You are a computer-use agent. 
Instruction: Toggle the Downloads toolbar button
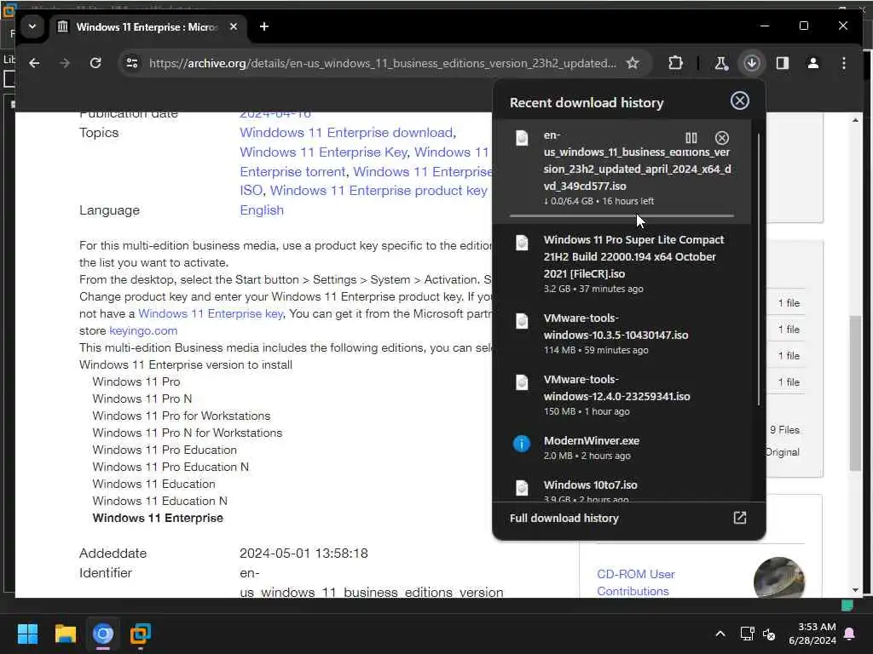[752, 63]
